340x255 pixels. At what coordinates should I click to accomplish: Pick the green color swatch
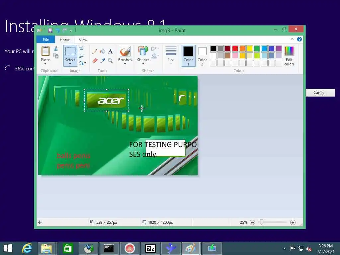257,48
